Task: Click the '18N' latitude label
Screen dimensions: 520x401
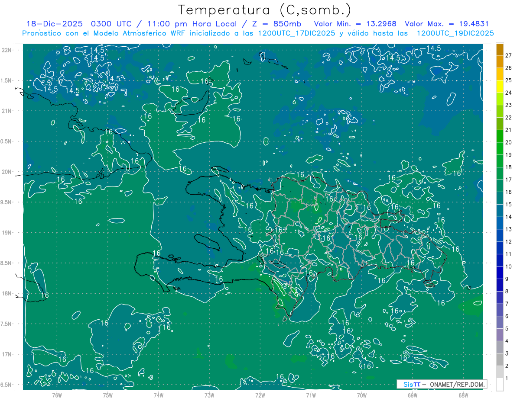Action: (x=6, y=293)
